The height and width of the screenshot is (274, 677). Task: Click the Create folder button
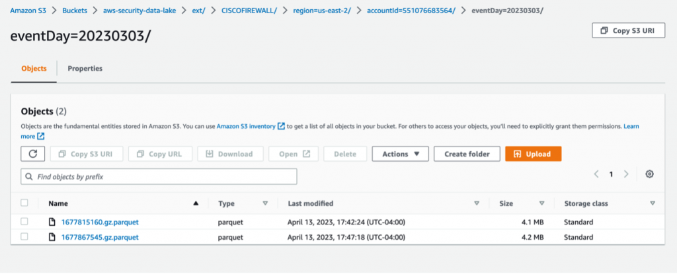coord(467,154)
